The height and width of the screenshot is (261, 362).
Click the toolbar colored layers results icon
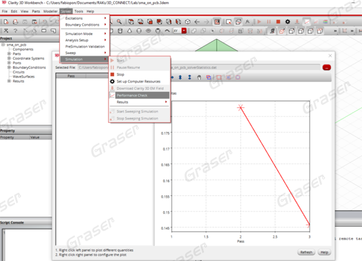point(325,22)
